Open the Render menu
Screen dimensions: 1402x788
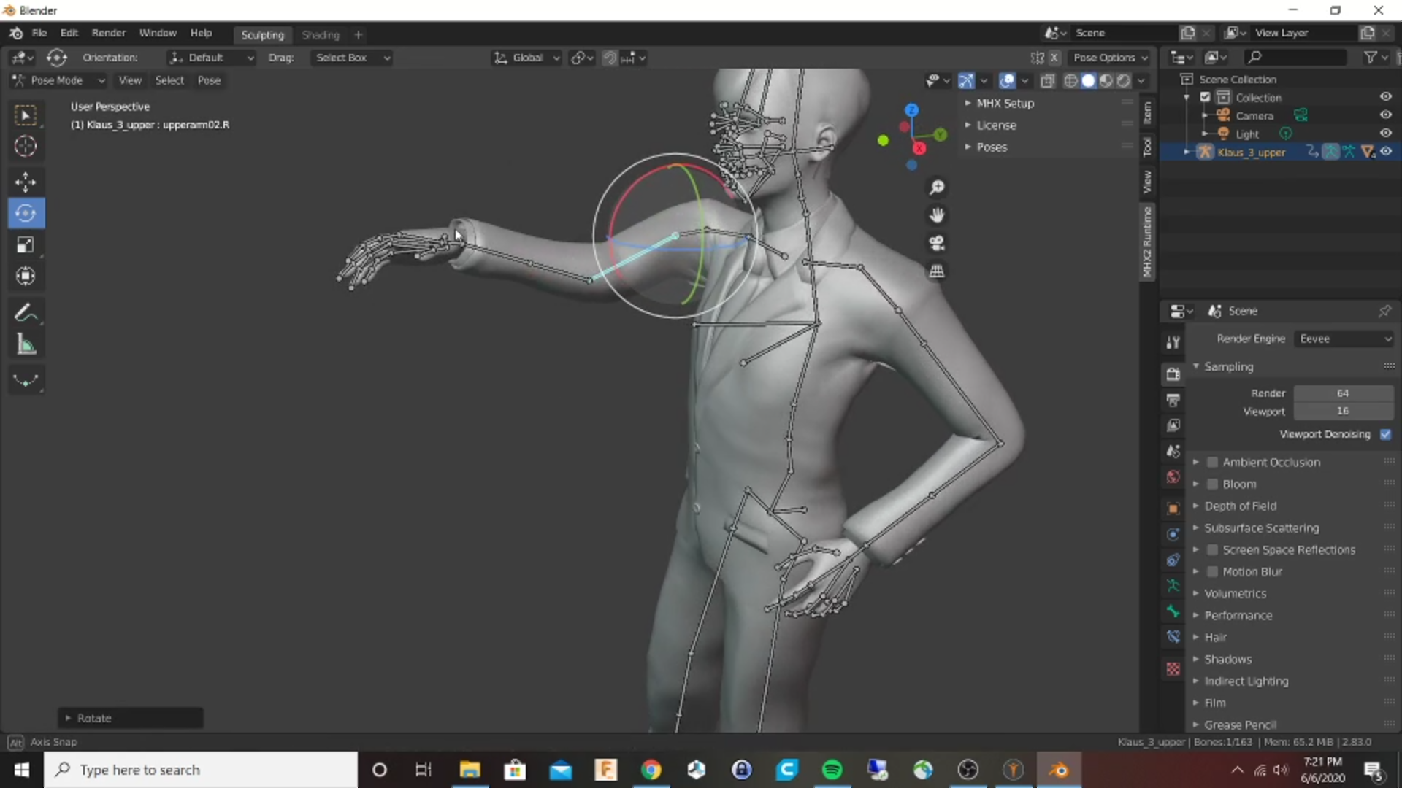(108, 33)
